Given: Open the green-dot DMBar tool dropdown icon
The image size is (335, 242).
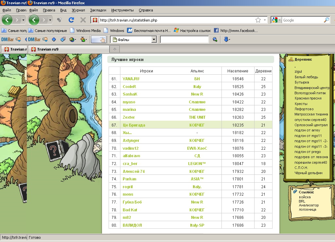Looking at the screenshot, I should [x=83, y=39].
